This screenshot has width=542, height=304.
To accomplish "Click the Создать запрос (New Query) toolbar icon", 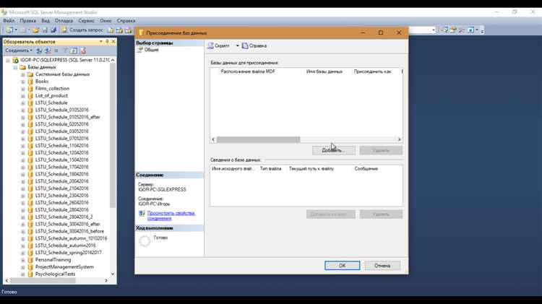I will (65, 30).
